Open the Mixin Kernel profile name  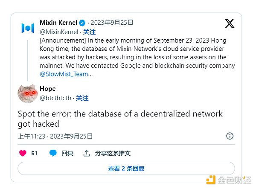58,23
